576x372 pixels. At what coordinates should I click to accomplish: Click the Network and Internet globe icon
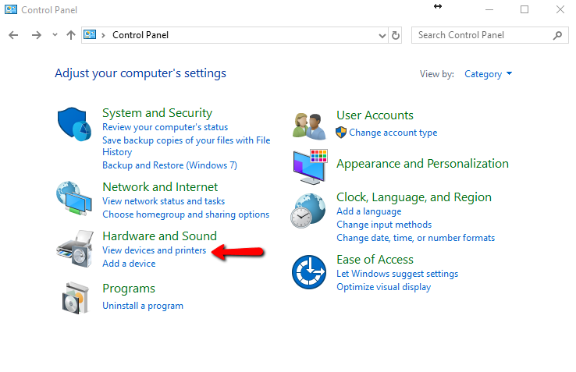click(x=74, y=197)
